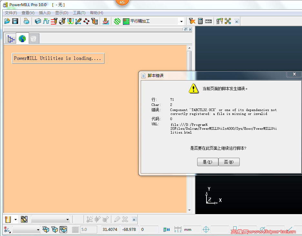The image size is (302, 236).
Task: Switch to the globe viewport tab
Action: [x=22, y=38]
